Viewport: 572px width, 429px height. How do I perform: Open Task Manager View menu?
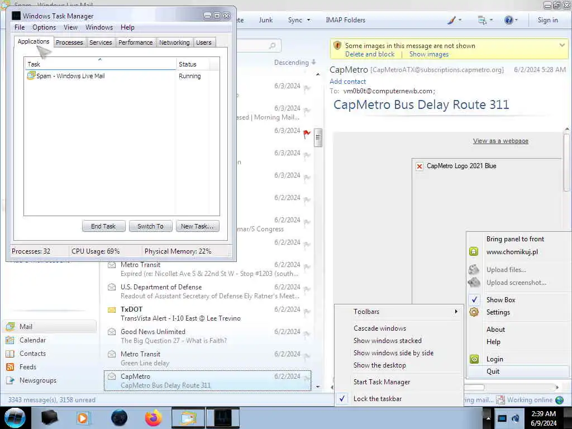click(x=70, y=27)
